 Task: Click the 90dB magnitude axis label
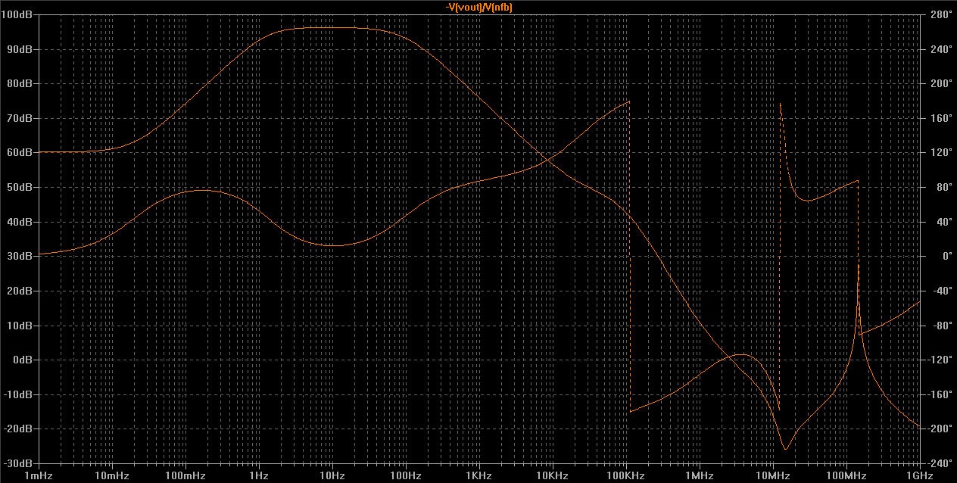(19, 49)
